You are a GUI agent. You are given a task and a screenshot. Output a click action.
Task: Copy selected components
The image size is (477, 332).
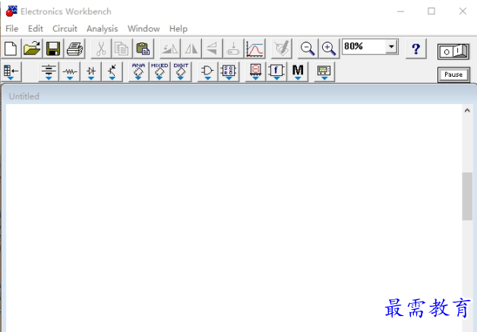click(x=122, y=49)
